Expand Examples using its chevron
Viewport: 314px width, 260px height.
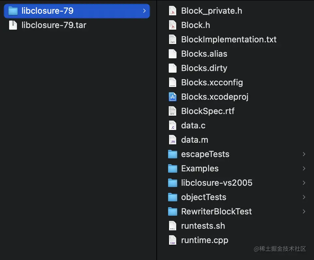[x=304, y=168]
